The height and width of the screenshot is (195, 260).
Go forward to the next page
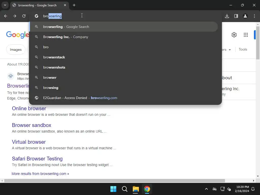click(15, 16)
